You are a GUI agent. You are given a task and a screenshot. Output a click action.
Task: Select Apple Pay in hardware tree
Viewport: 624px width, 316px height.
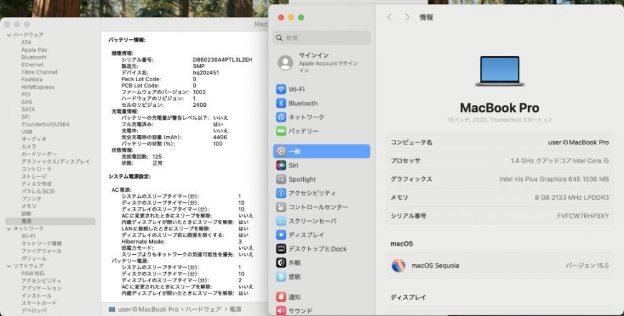(x=34, y=50)
